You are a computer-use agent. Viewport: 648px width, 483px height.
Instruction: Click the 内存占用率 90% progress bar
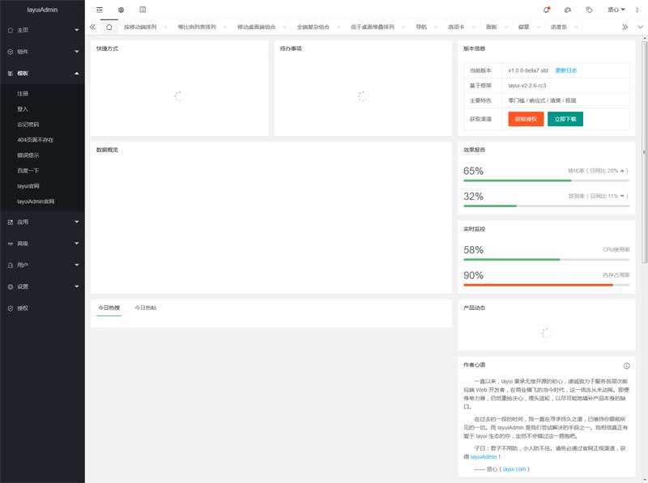pyautogui.click(x=546, y=285)
